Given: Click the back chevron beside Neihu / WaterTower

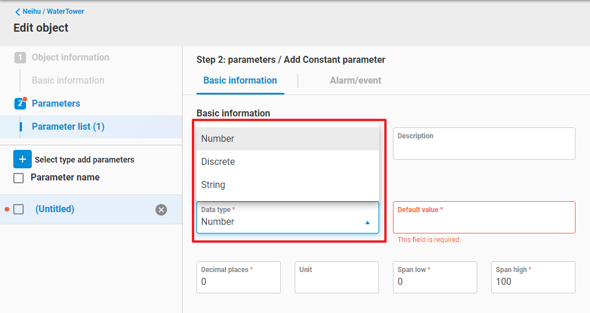Looking at the screenshot, I should click(x=17, y=12).
